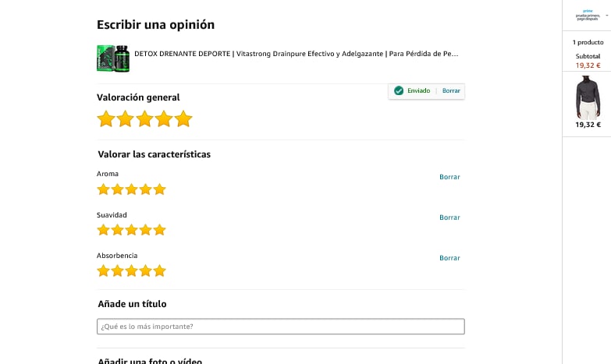
Task: Remove Suavidad rating using Borrar
Action: (449, 217)
